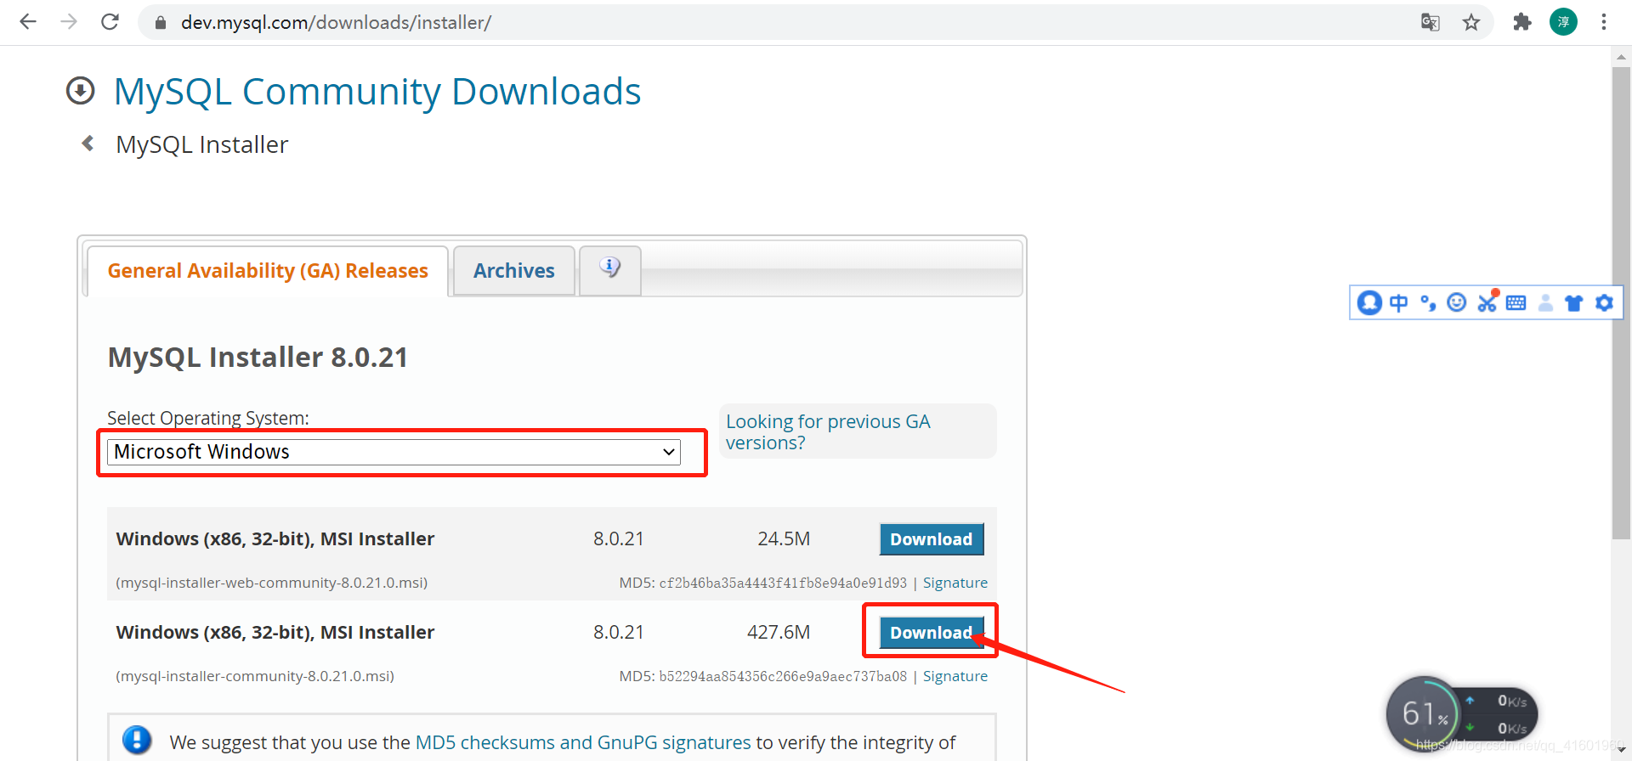Go back to previous page in browser
Viewport: 1632px width, 761px height.
(28, 22)
